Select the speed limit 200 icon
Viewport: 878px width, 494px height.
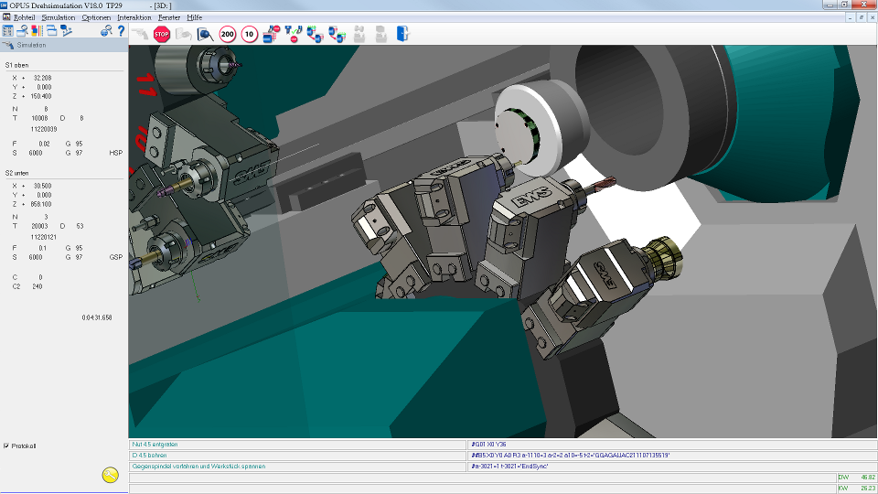228,34
